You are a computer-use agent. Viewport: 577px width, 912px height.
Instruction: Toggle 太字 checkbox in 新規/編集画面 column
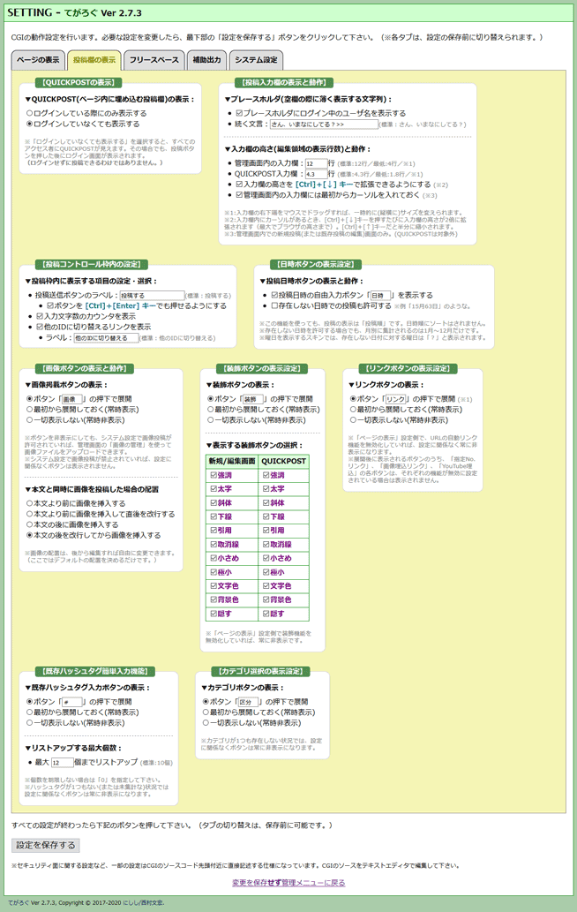click(x=214, y=489)
